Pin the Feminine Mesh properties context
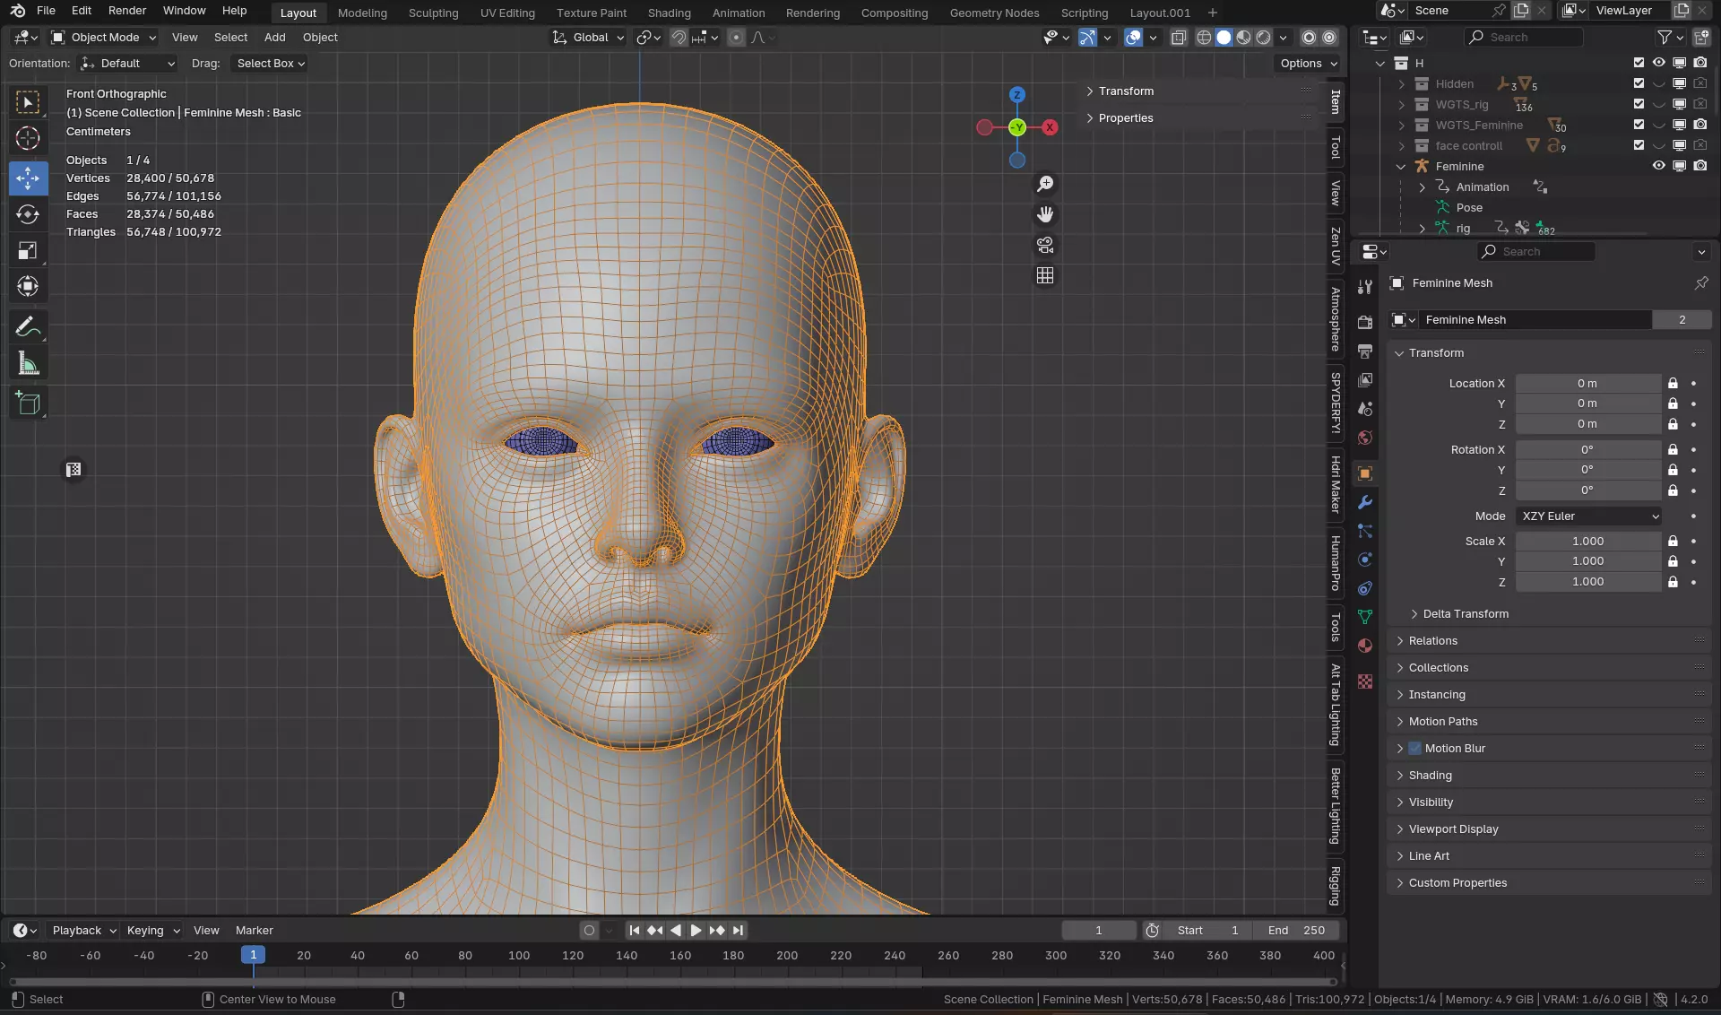1721x1015 pixels. pyautogui.click(x=1700, y=283)
